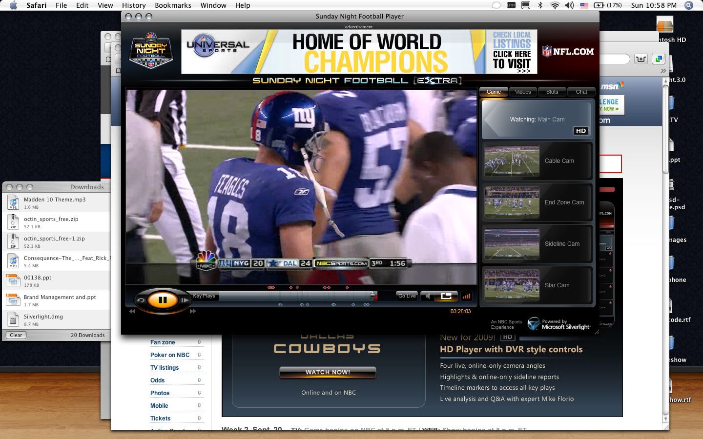Screen dimensions: 703x439
Task: Click the instant replay circular-arrow icon
Action: coord(141,300)
